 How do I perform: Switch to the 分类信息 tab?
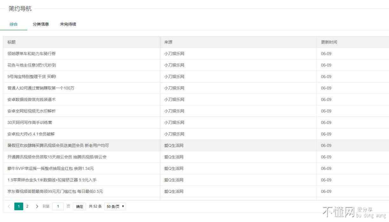pos(41,24)
